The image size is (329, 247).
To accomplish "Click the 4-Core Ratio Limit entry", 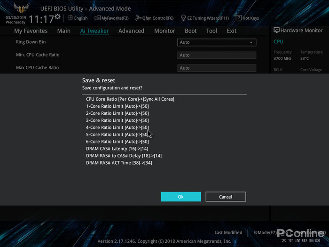I will (117, 127).
